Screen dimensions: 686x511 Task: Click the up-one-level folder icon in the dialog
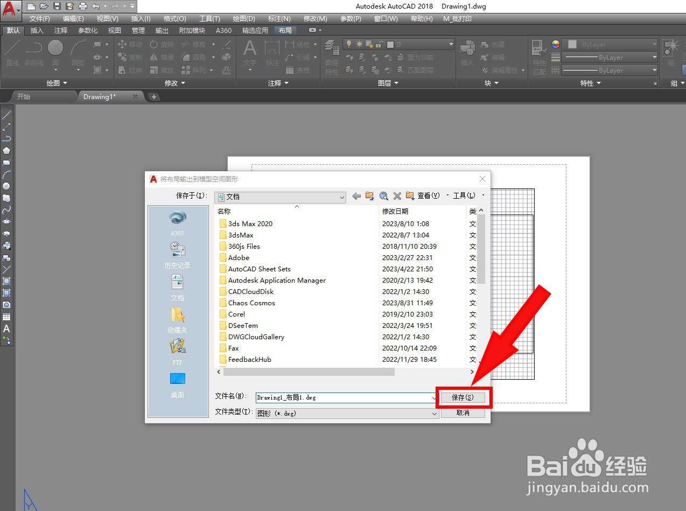tap(370, 196)
